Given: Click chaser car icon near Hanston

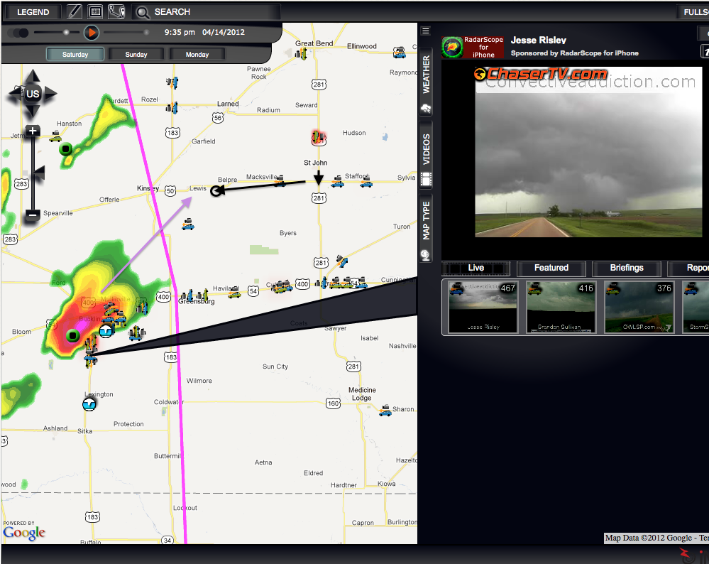Looking at the screenshot, I should coord(55,136).
